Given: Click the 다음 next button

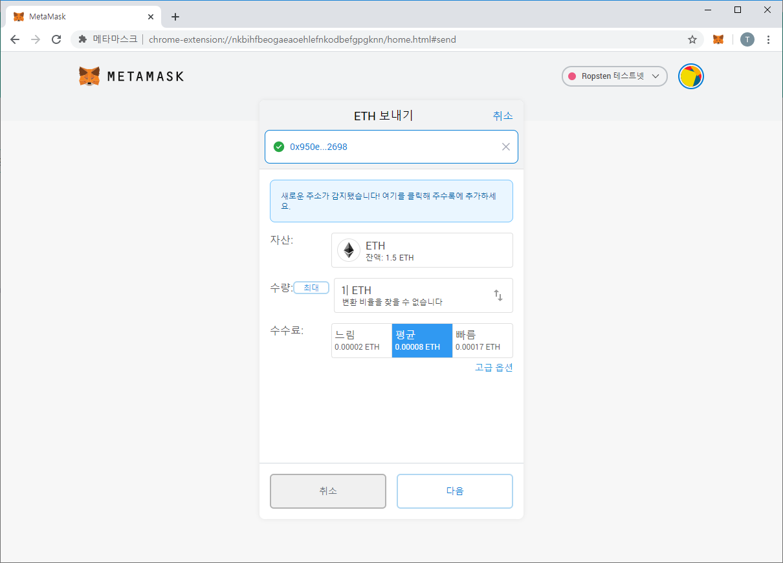Looking at the screenshot, I should (455, 491).
